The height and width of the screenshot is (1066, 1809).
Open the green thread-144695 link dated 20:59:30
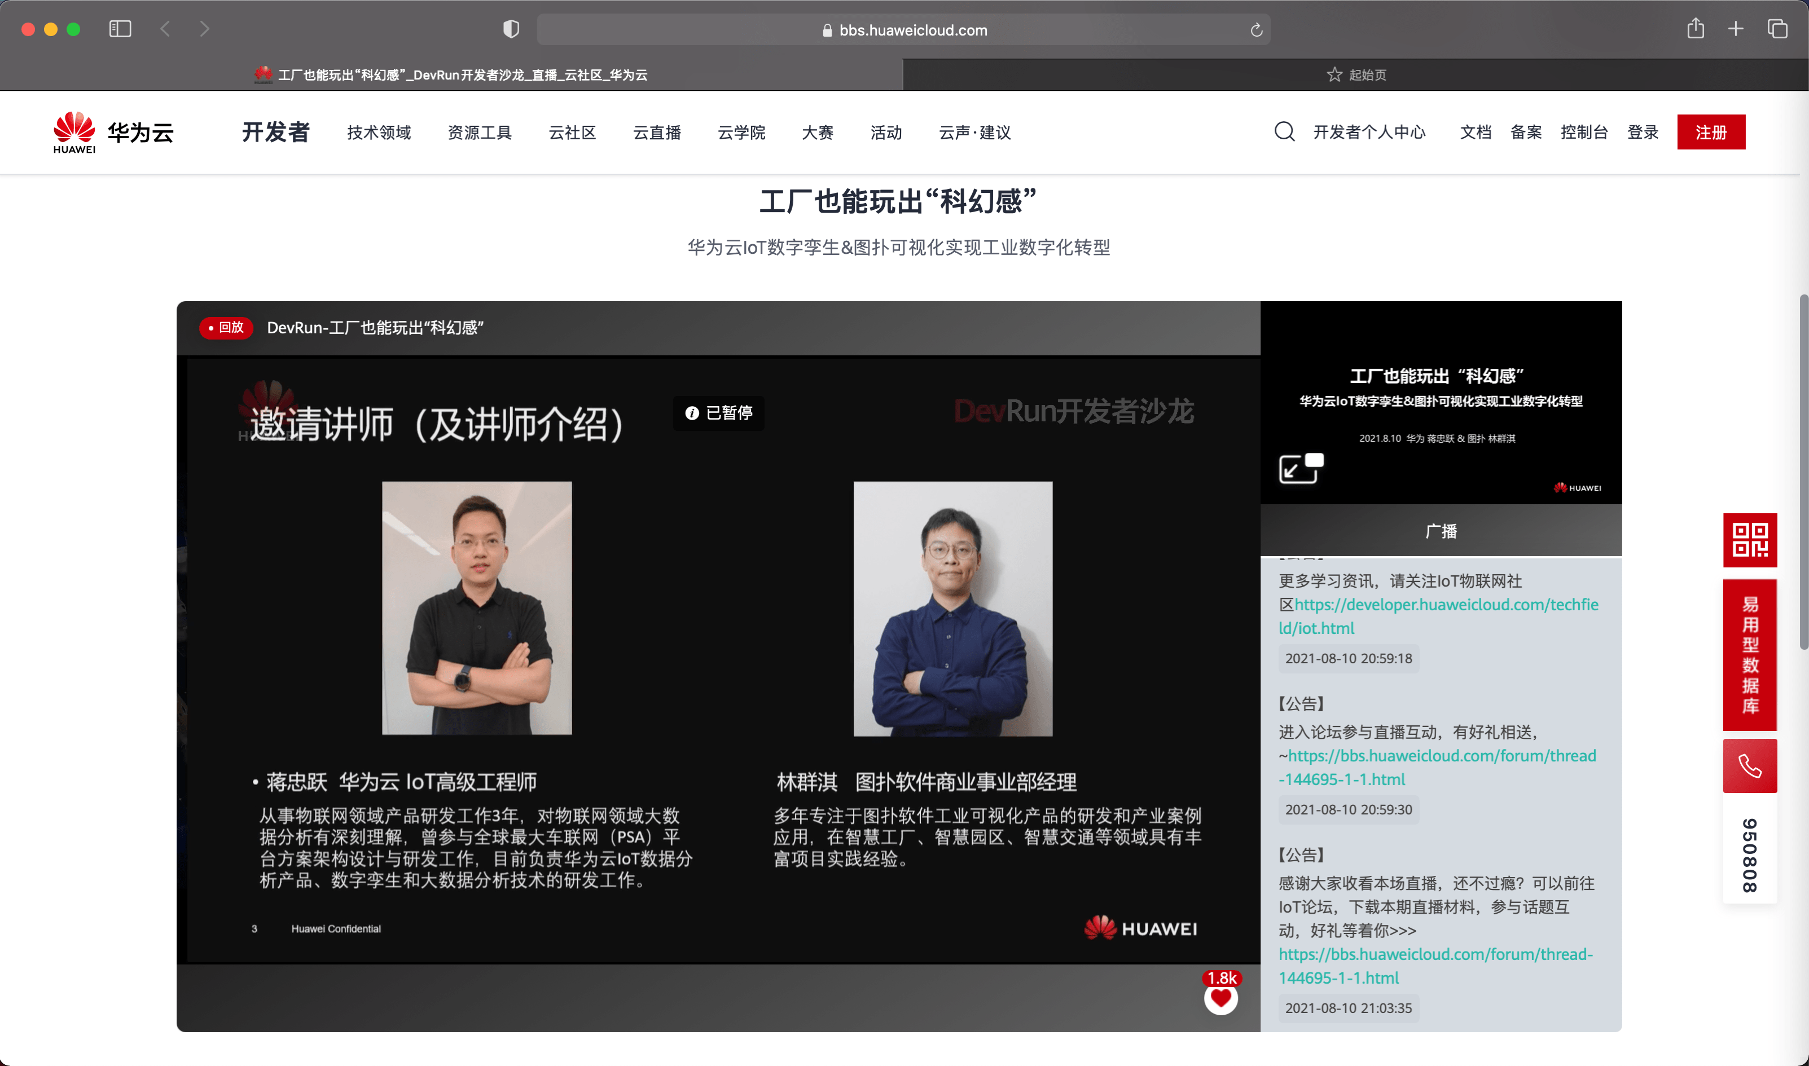1437,767
